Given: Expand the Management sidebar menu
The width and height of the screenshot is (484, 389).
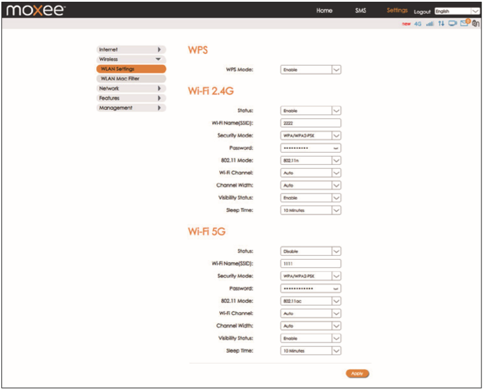Looking at the screenshot, I should (131, 108).
